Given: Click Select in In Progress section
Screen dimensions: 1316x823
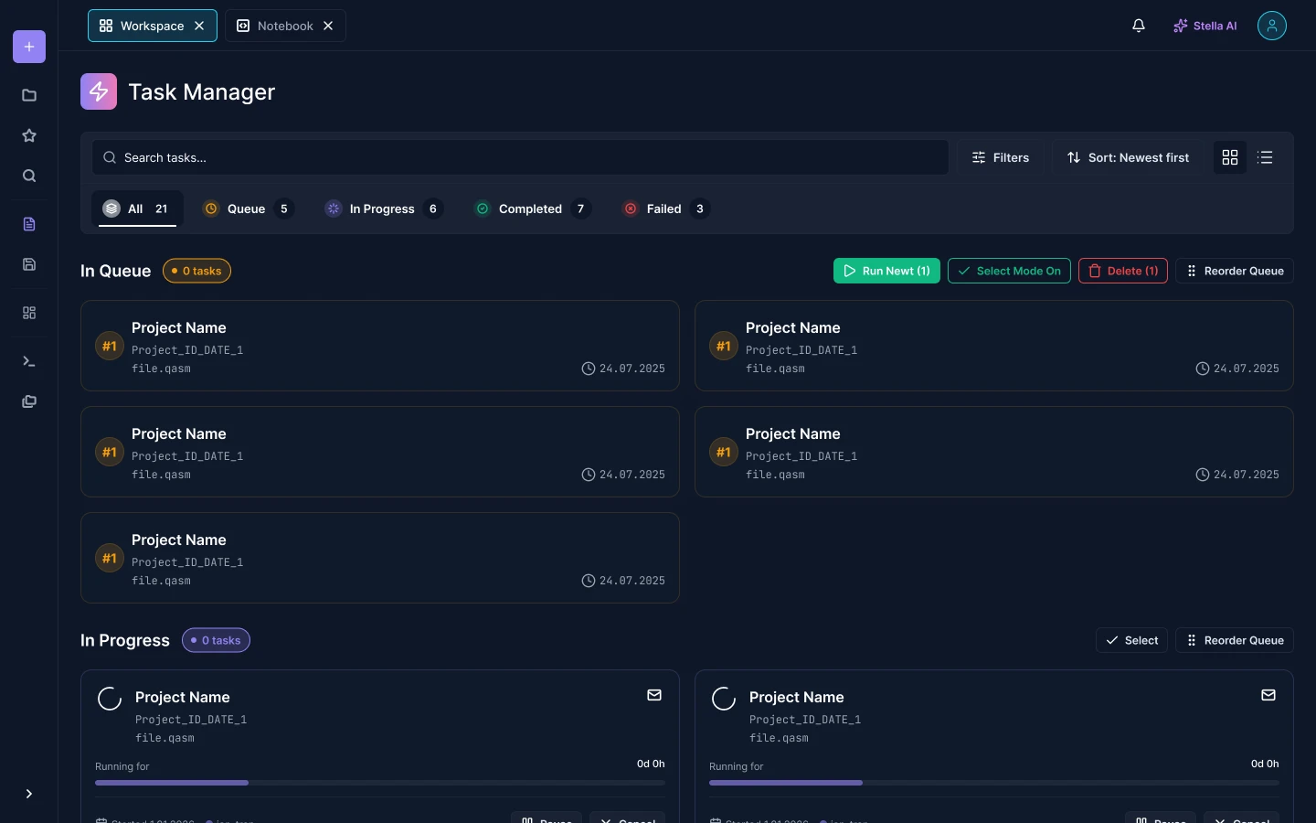Looking at the screenshot, I should coord(1131,640).
